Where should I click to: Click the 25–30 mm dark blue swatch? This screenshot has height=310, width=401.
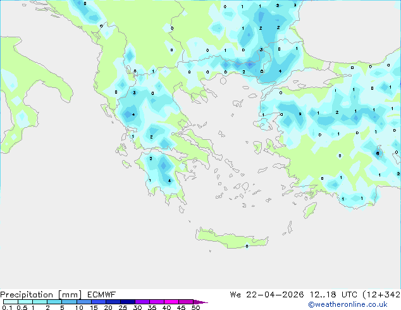pyautogui.click(x=128, y=302)
